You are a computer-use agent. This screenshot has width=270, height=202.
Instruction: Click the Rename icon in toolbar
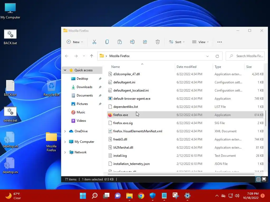[x=132, y=42]
